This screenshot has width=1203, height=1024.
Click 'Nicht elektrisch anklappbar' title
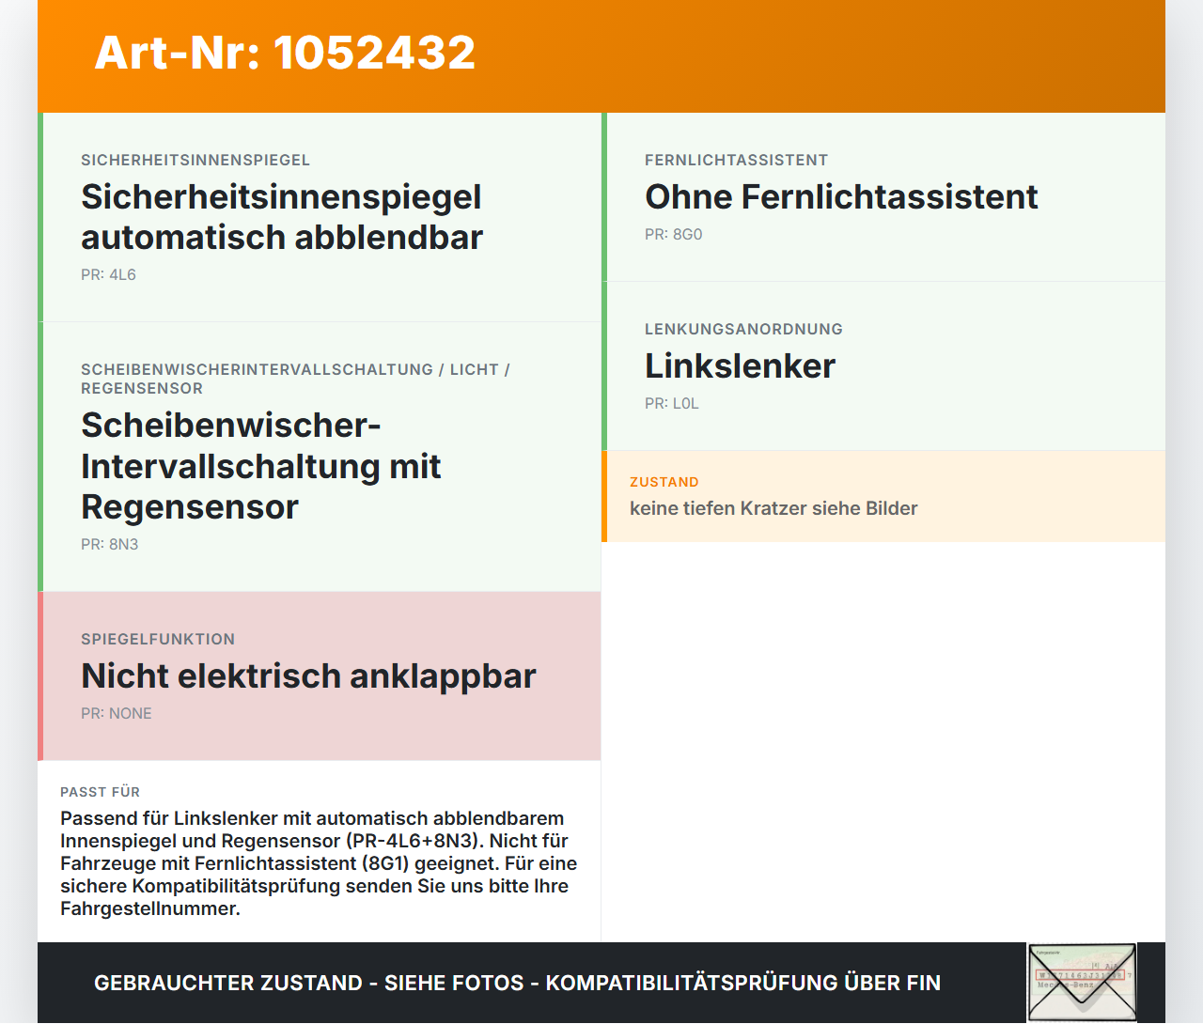[x=308, y=676]
